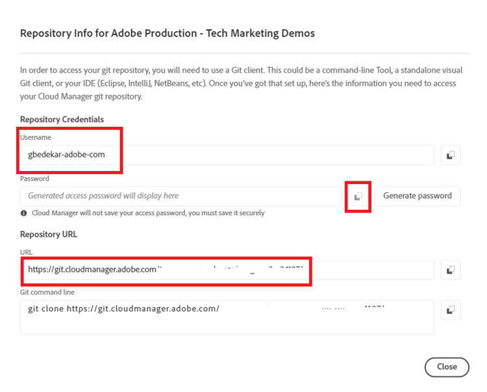Click the 'URL' field label

[26, 252]
